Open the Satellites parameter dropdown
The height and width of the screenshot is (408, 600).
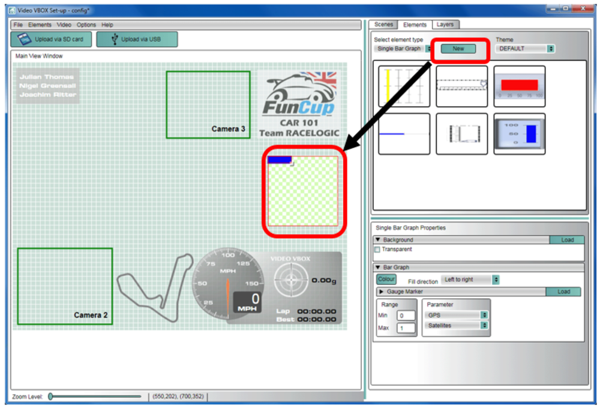456,325
